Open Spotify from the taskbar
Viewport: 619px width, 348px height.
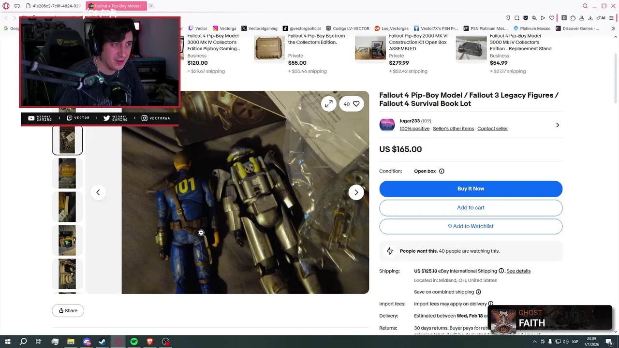(134, 342)
